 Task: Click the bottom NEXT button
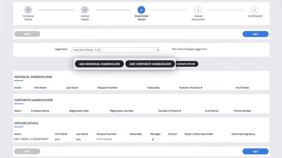point(256,151)
